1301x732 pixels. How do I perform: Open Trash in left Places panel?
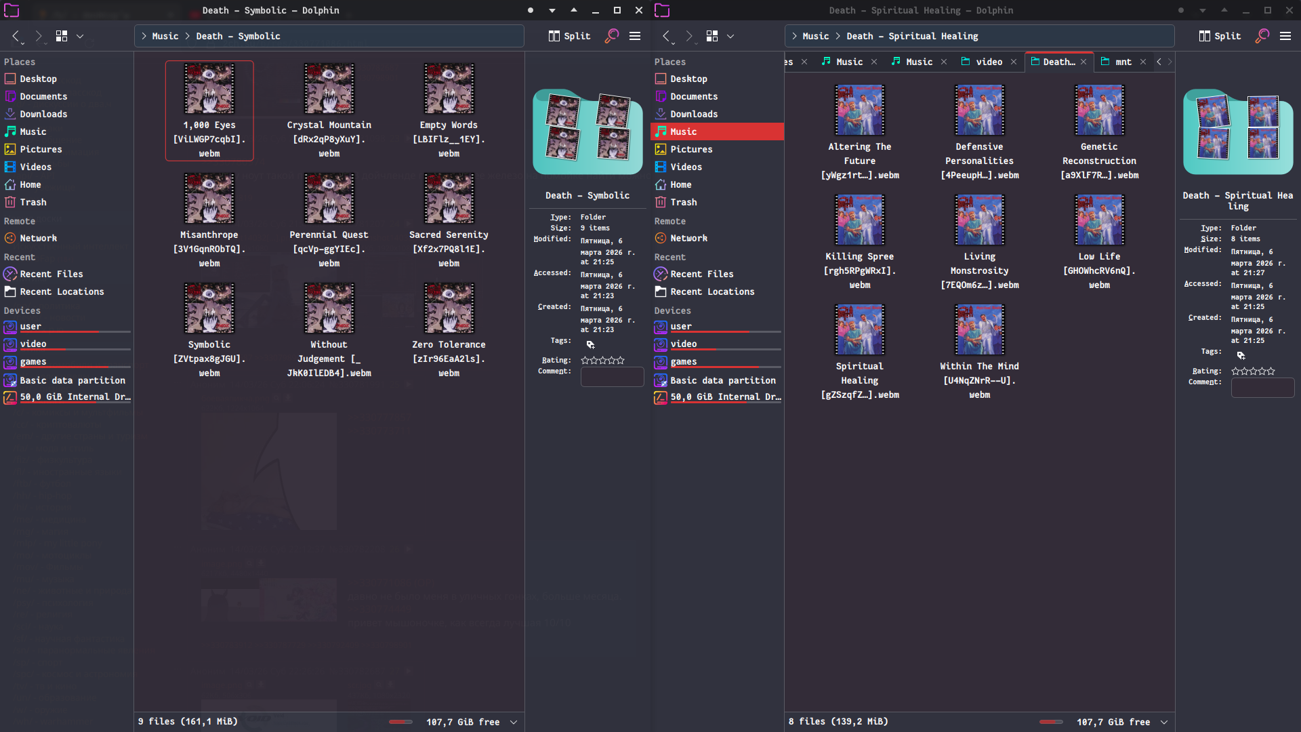[33, 202]
